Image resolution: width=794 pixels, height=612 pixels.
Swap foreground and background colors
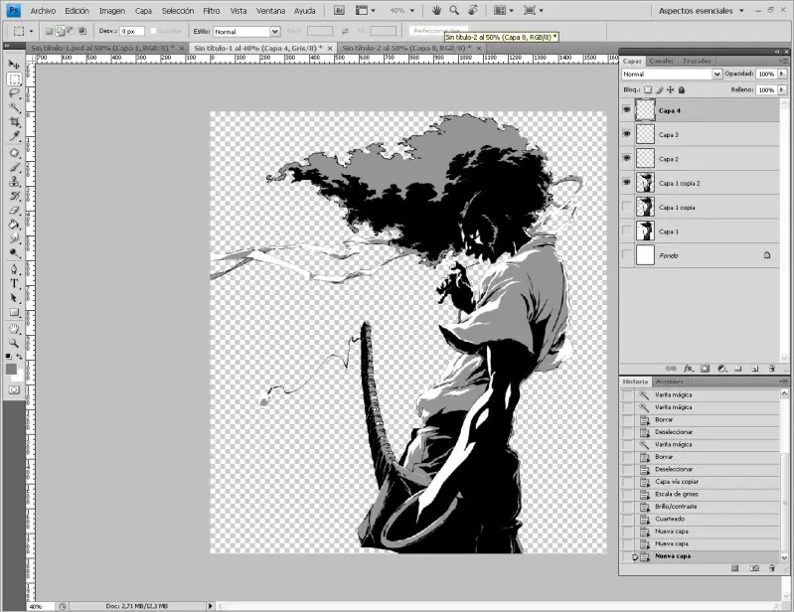coord(19,357)
